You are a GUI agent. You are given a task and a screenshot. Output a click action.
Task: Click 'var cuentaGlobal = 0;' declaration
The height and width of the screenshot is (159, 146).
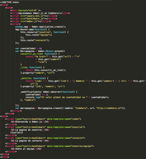tap(29, 48)
